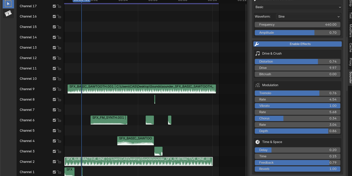Viewport: 352px width, 176px height.
Task: Lock Channel 14 with padlock icon
Action: (x=59, y=37)
